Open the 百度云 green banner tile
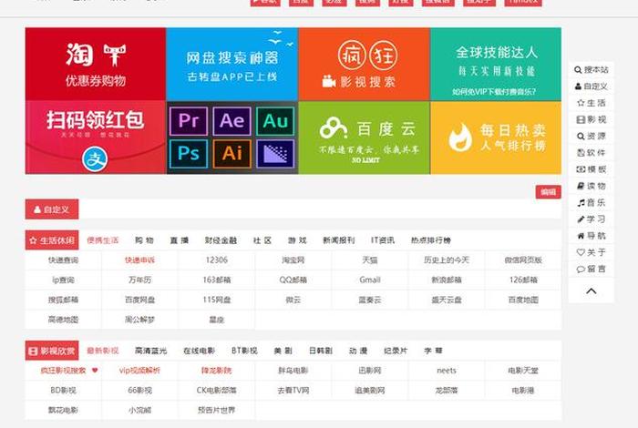The width and height of the screenshot is (638, 428). 365,138
